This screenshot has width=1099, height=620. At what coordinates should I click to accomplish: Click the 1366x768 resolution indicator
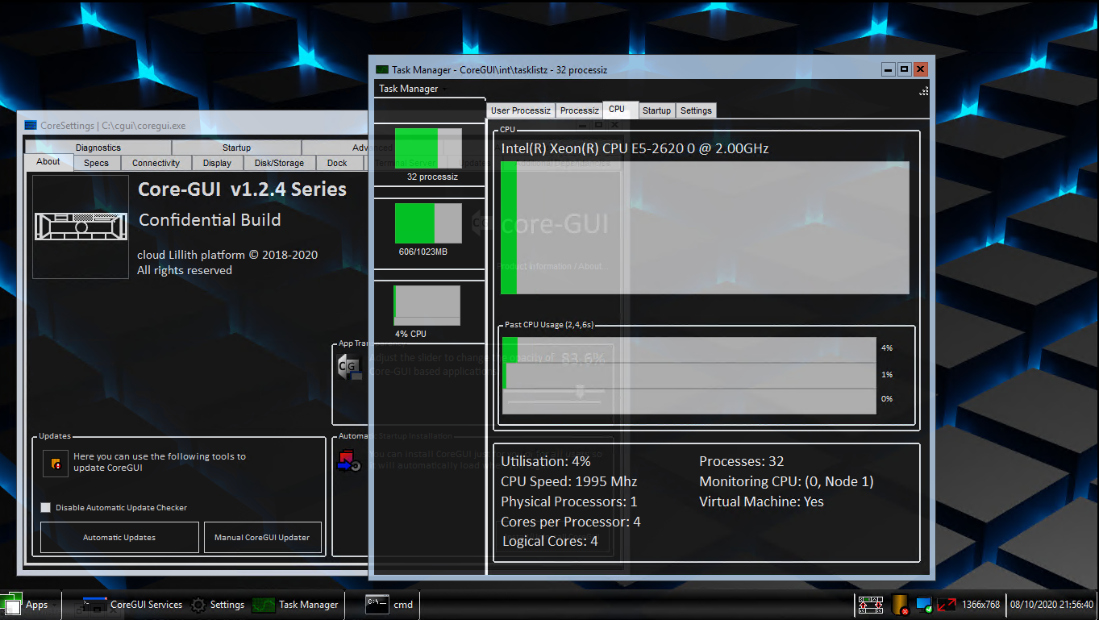click(x=981, y=605)
